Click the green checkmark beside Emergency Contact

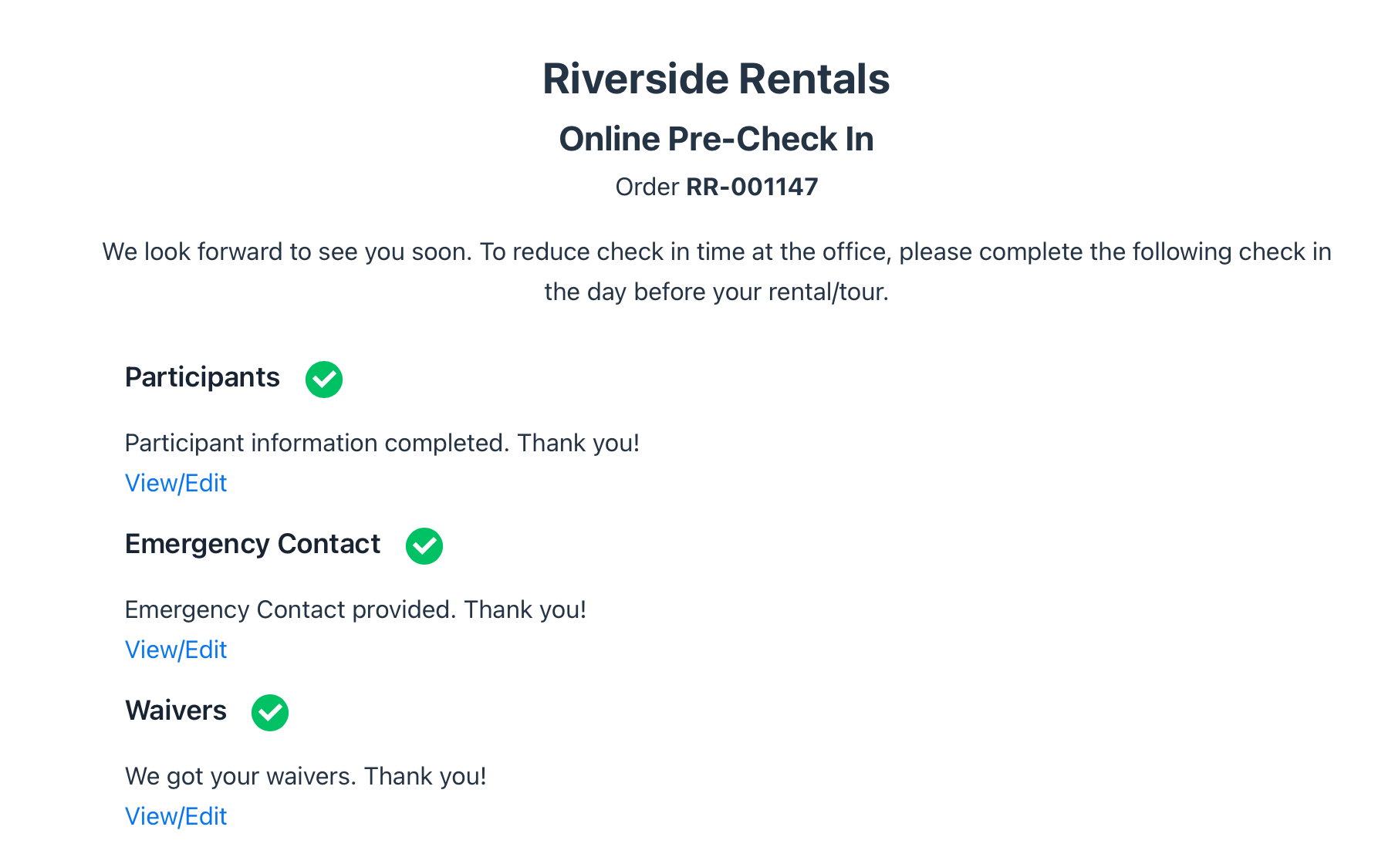tap(423, 546)
